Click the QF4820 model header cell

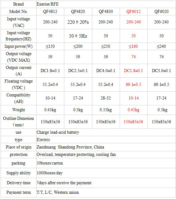click(x=78, y=11)
